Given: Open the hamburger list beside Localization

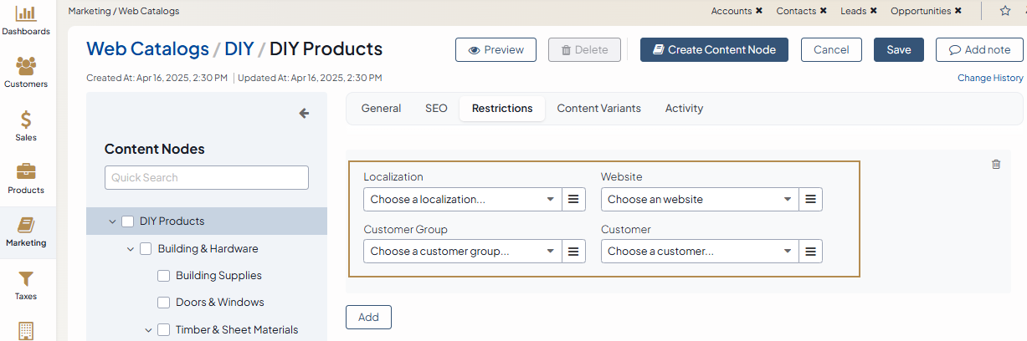Looking at the screenshot, I should pyautogui.click(x=573, y=200).
